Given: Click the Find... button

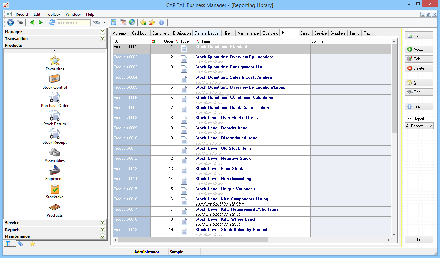Looking at the screenshot, I should coord(419,92).
